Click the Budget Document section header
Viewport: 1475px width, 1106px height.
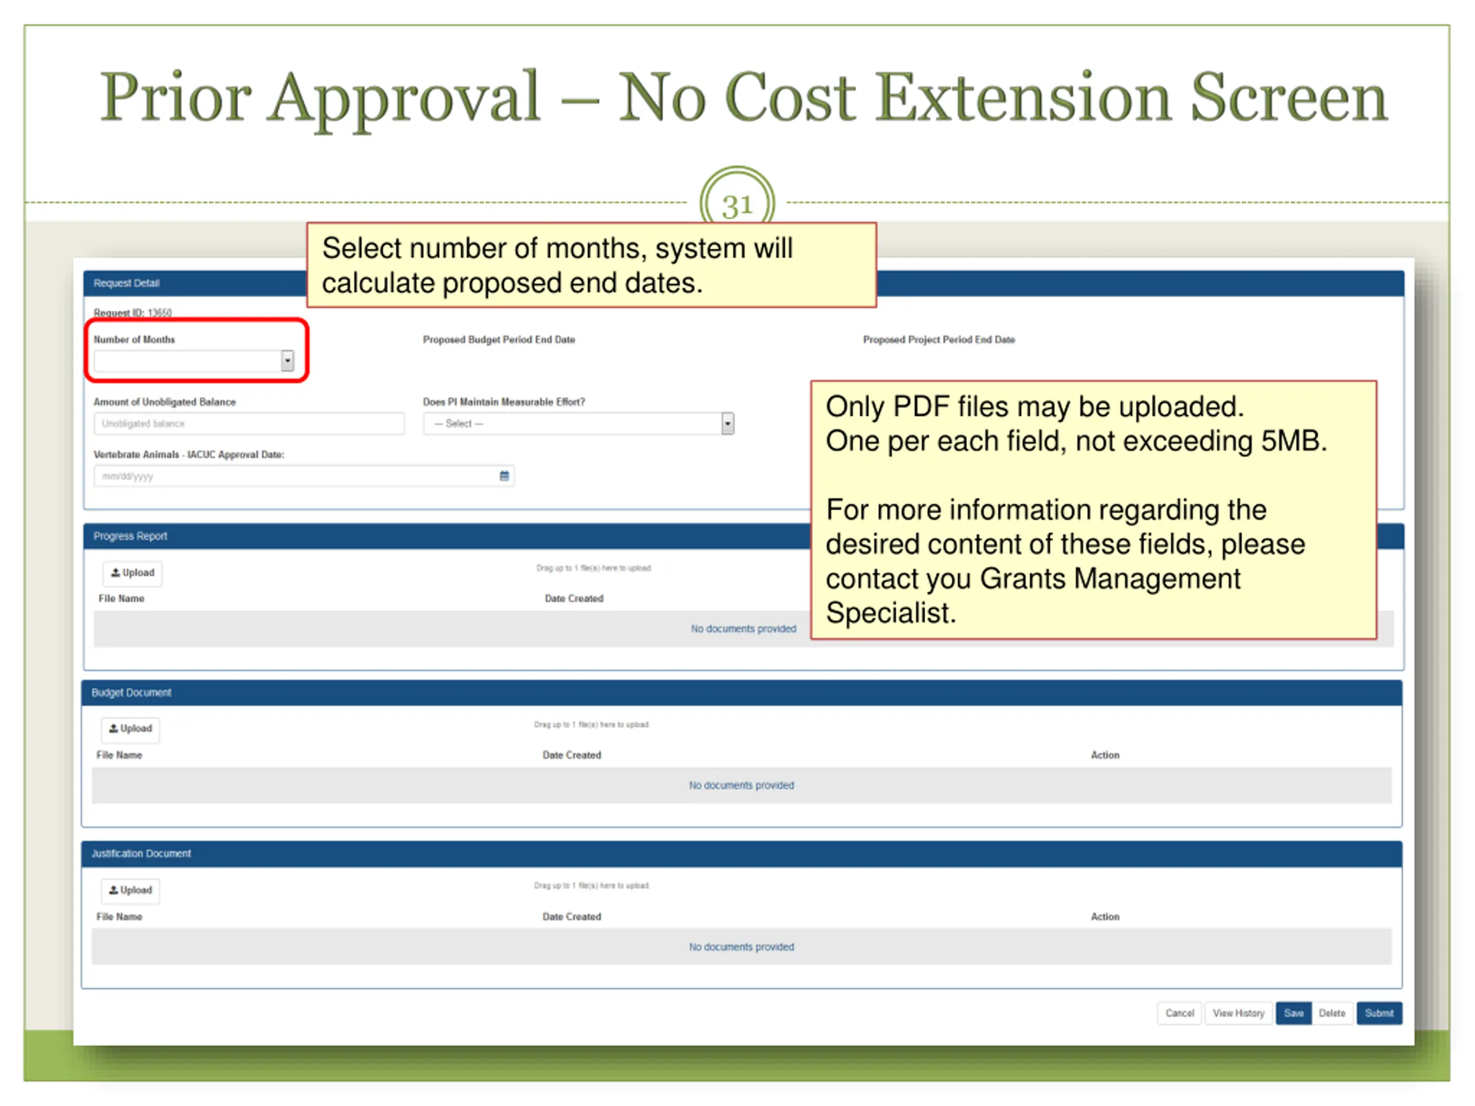coord(742,692)
